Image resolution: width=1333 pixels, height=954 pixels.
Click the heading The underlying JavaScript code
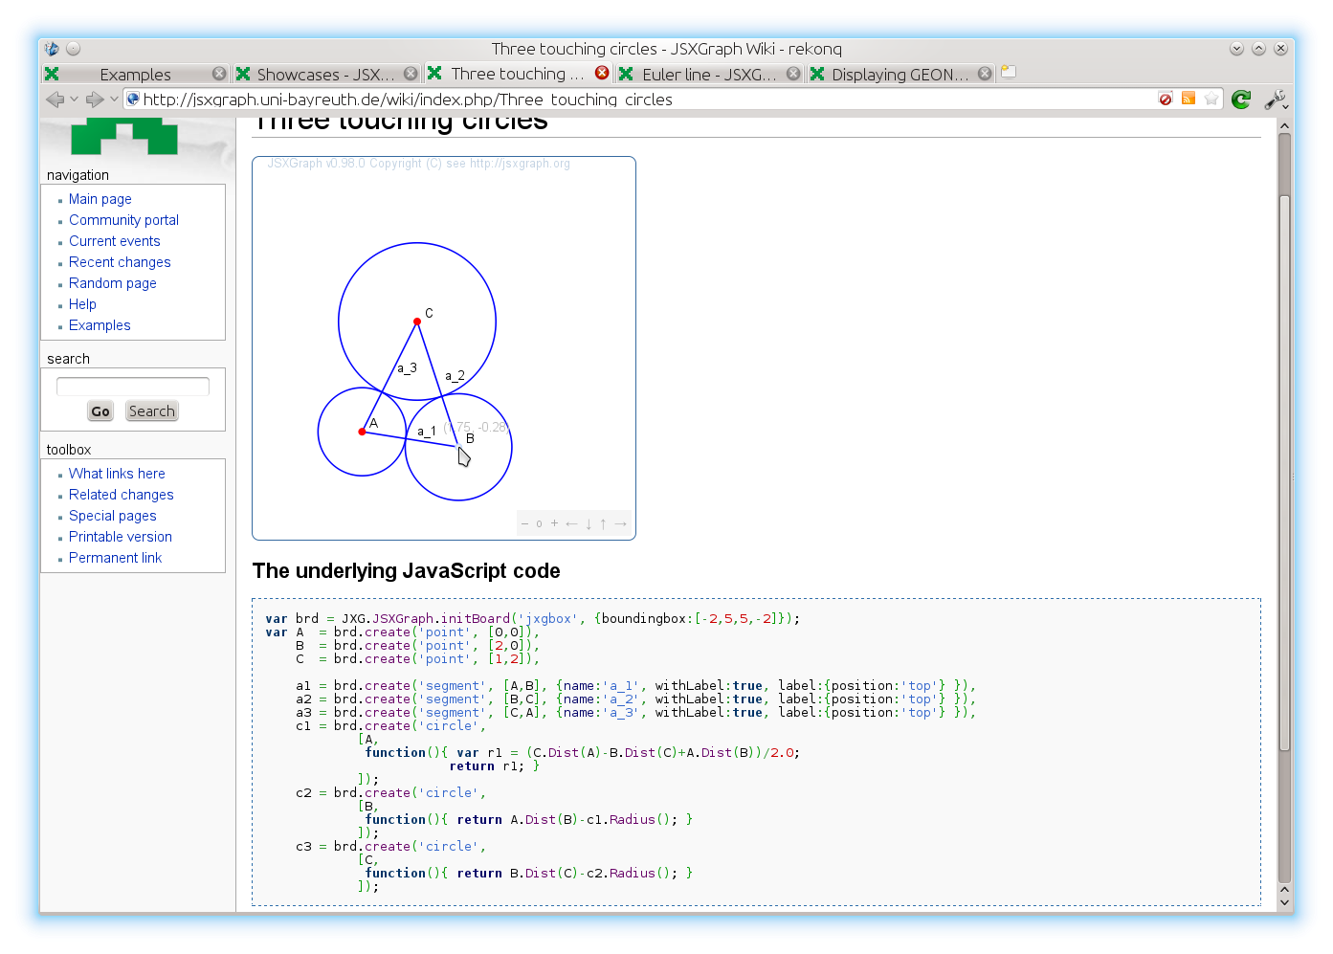tap(407, 571)
